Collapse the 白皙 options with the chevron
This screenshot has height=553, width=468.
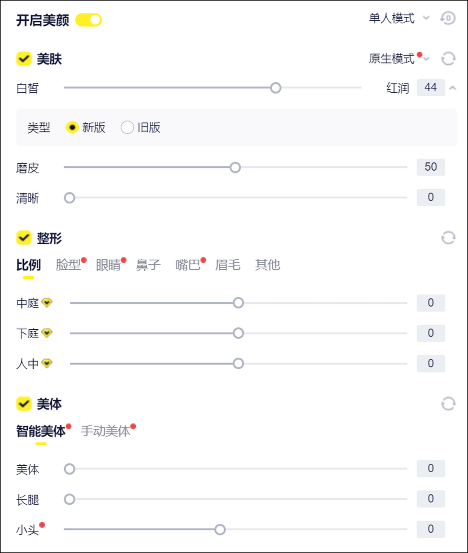[x=452, y=88]
